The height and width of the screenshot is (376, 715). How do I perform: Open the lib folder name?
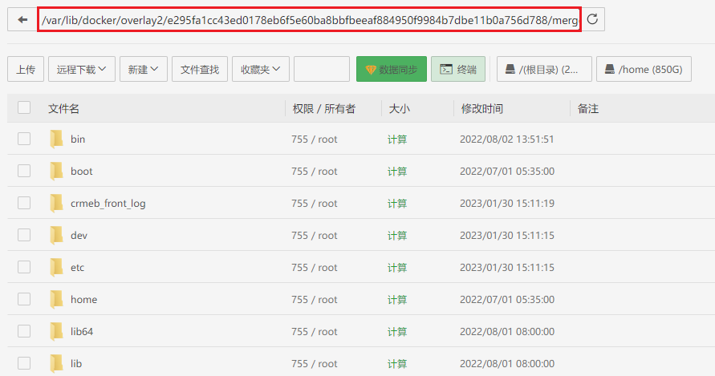pyautogui.click(x=76, y=364)
